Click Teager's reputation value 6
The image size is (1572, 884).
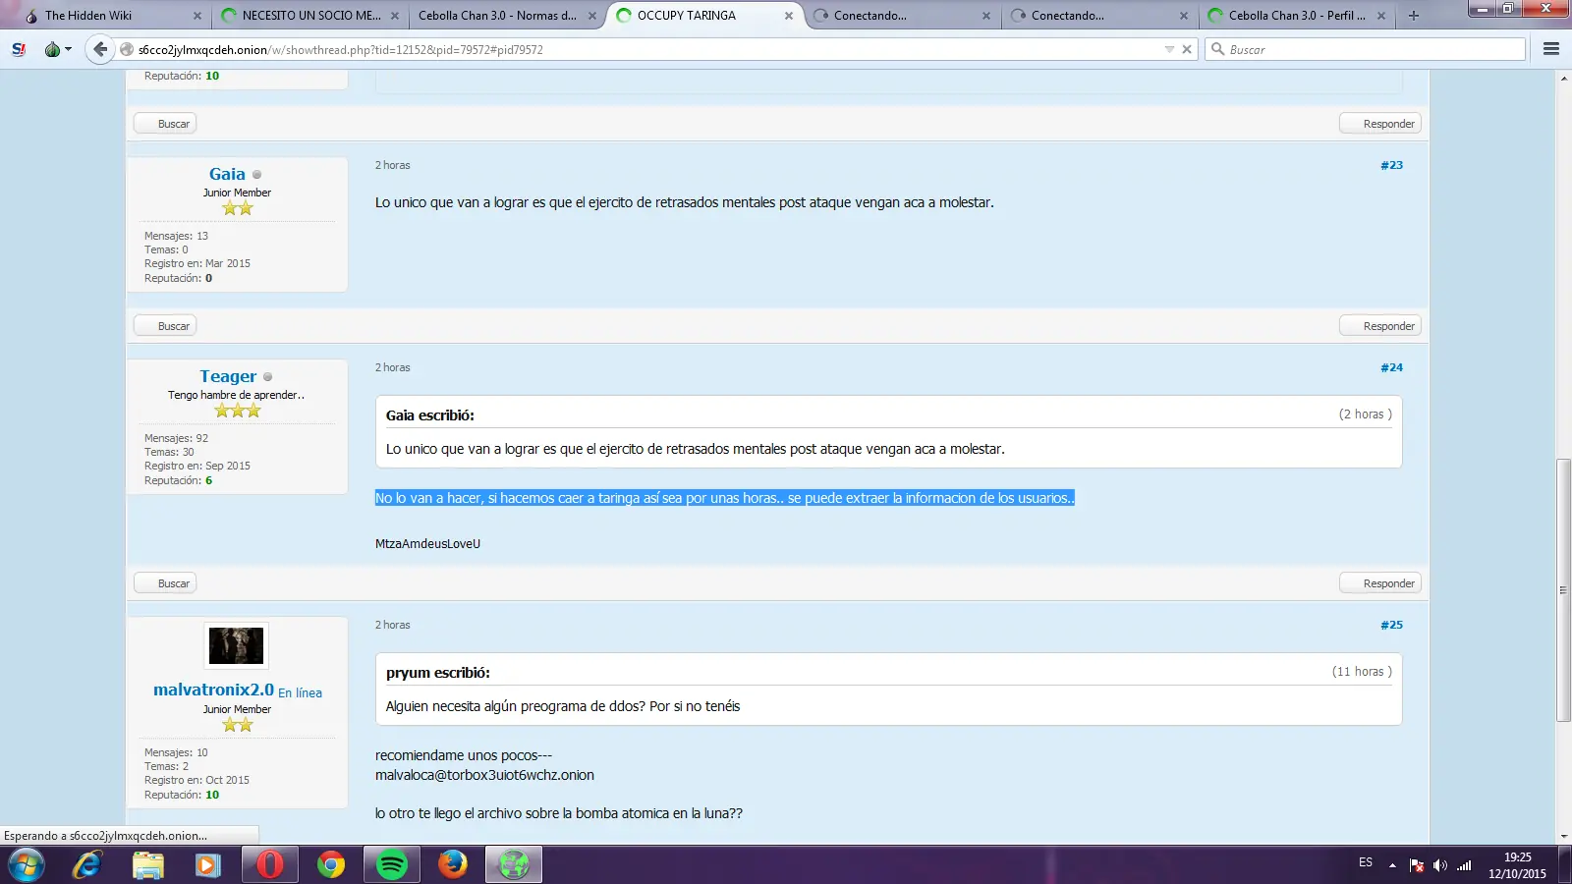pyautogui.click(x=208, y=480)
